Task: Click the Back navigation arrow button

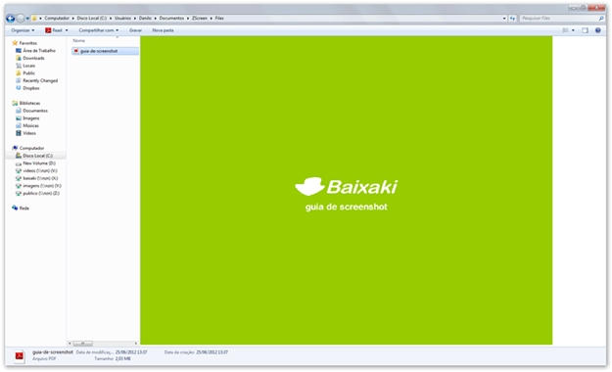Action: (11, 19)
